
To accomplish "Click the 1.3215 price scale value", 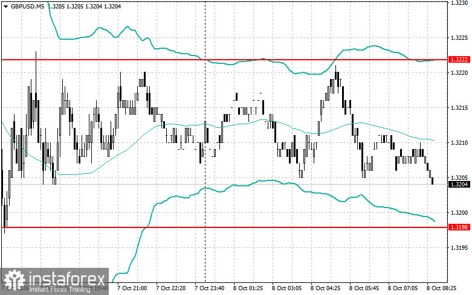I will pyautogui.click(x=459, y=108).
